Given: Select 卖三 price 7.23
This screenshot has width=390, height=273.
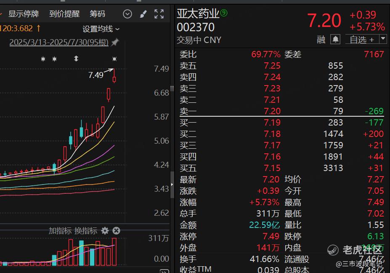Looking at the screenshot, I should (272, 88).
